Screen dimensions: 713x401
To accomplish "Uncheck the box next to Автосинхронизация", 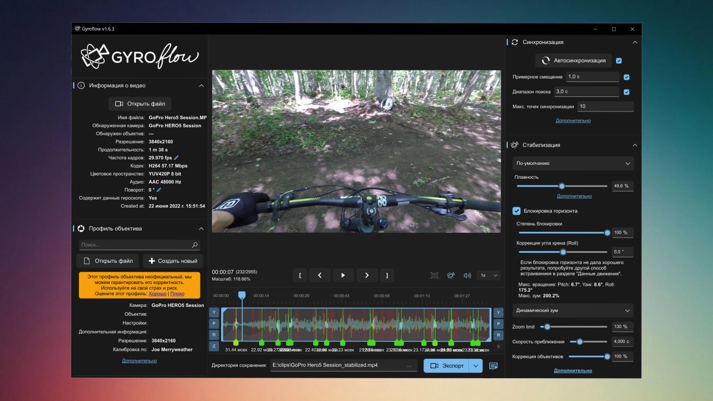I will (619, 61).
